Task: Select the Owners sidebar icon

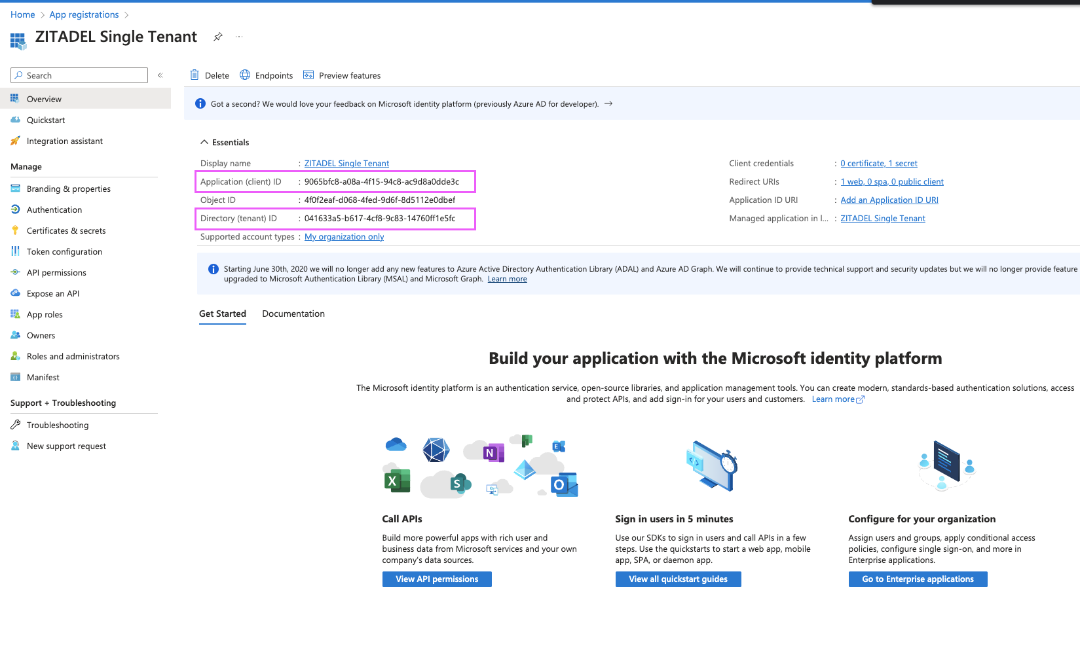Action: pos(15,335)
